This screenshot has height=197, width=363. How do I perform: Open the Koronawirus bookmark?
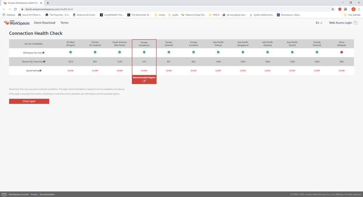pyautogui.click(x=289, y=15)
